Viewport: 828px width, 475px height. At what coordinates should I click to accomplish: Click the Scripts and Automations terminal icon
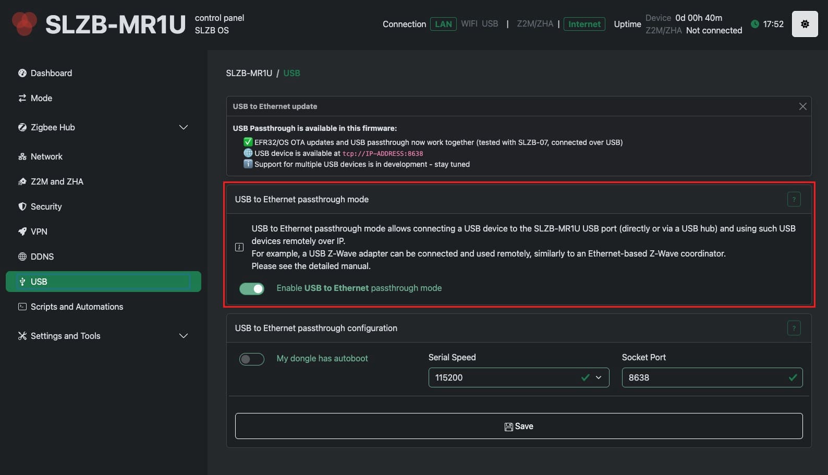[x=22, y=307]
